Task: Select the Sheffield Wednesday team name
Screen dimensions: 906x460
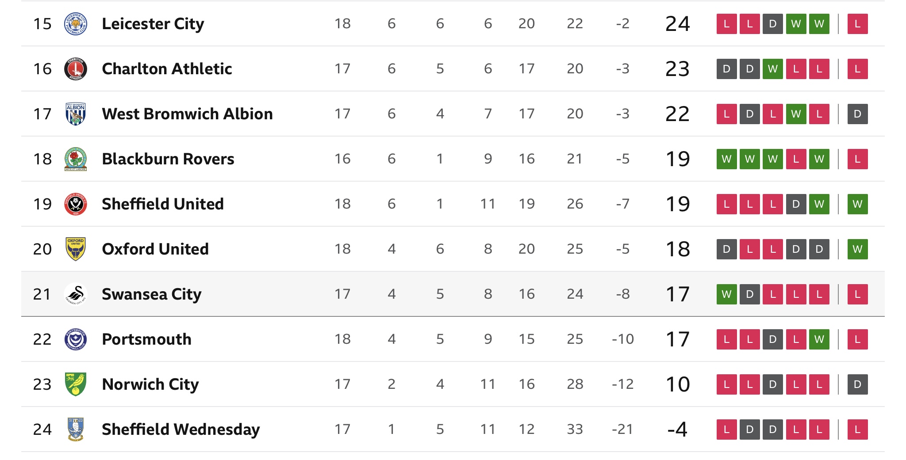Action: point(180,430)
